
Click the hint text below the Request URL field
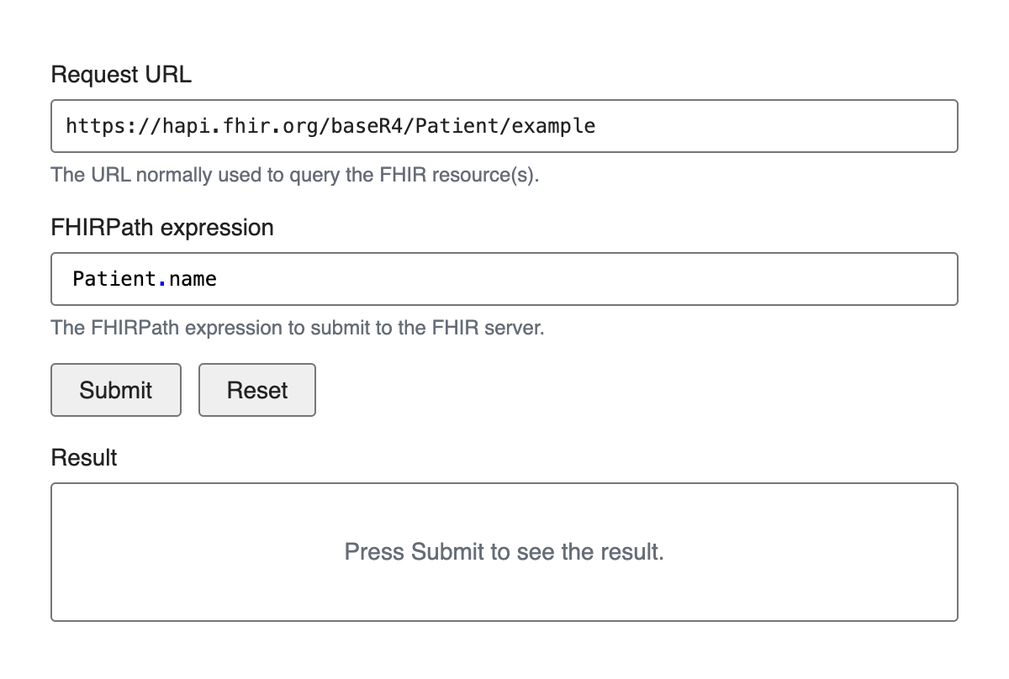[x=294, y=176]
